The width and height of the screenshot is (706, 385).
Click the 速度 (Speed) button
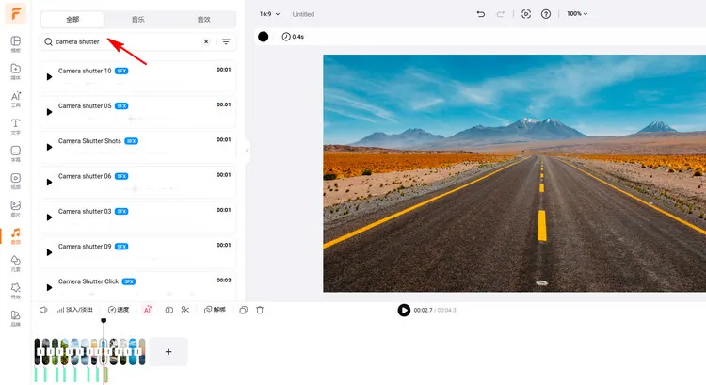(119, 310)
